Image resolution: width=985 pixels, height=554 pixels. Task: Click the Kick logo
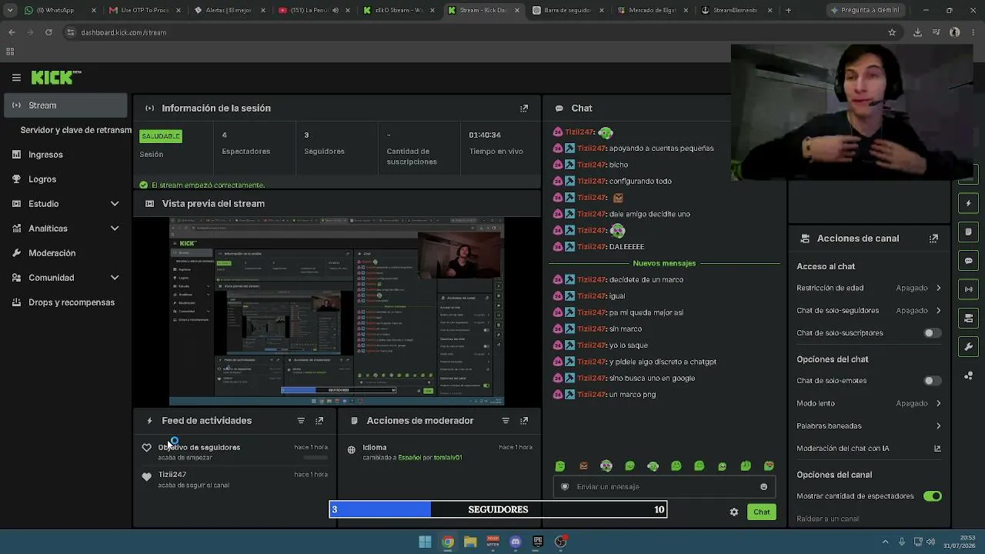pyautogui.click(x=56, y=77)
